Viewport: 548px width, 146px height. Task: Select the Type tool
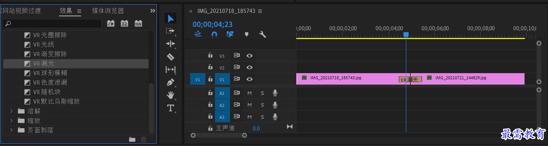point(171,108)
